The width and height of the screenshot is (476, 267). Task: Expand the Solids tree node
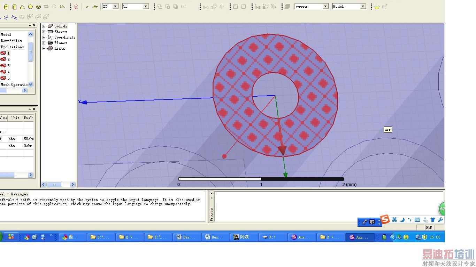tap(44, 26)
